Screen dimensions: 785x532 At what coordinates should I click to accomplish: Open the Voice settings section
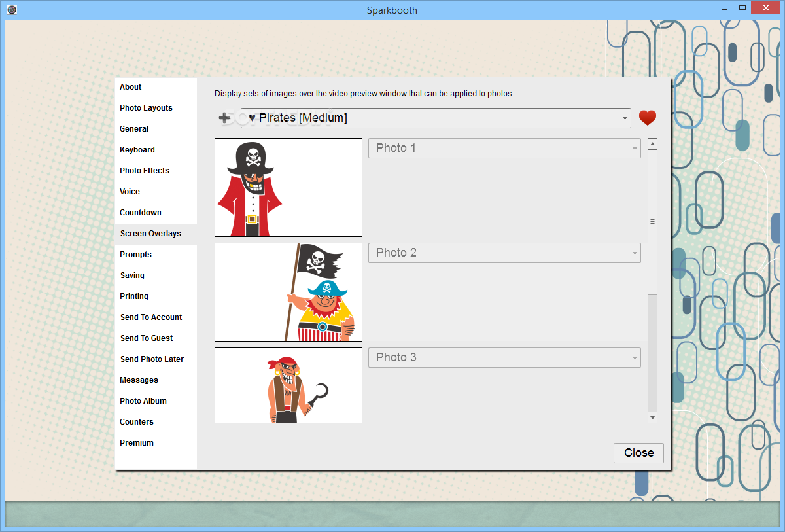point(156,192)
